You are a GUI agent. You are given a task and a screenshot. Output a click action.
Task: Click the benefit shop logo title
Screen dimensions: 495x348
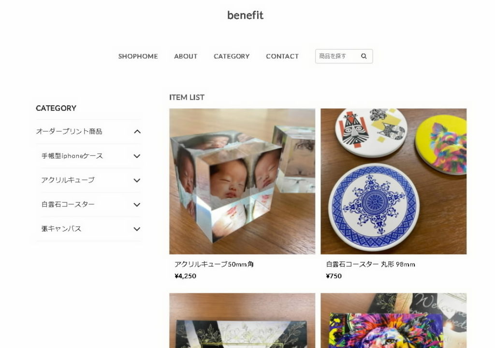coord(245,15)
